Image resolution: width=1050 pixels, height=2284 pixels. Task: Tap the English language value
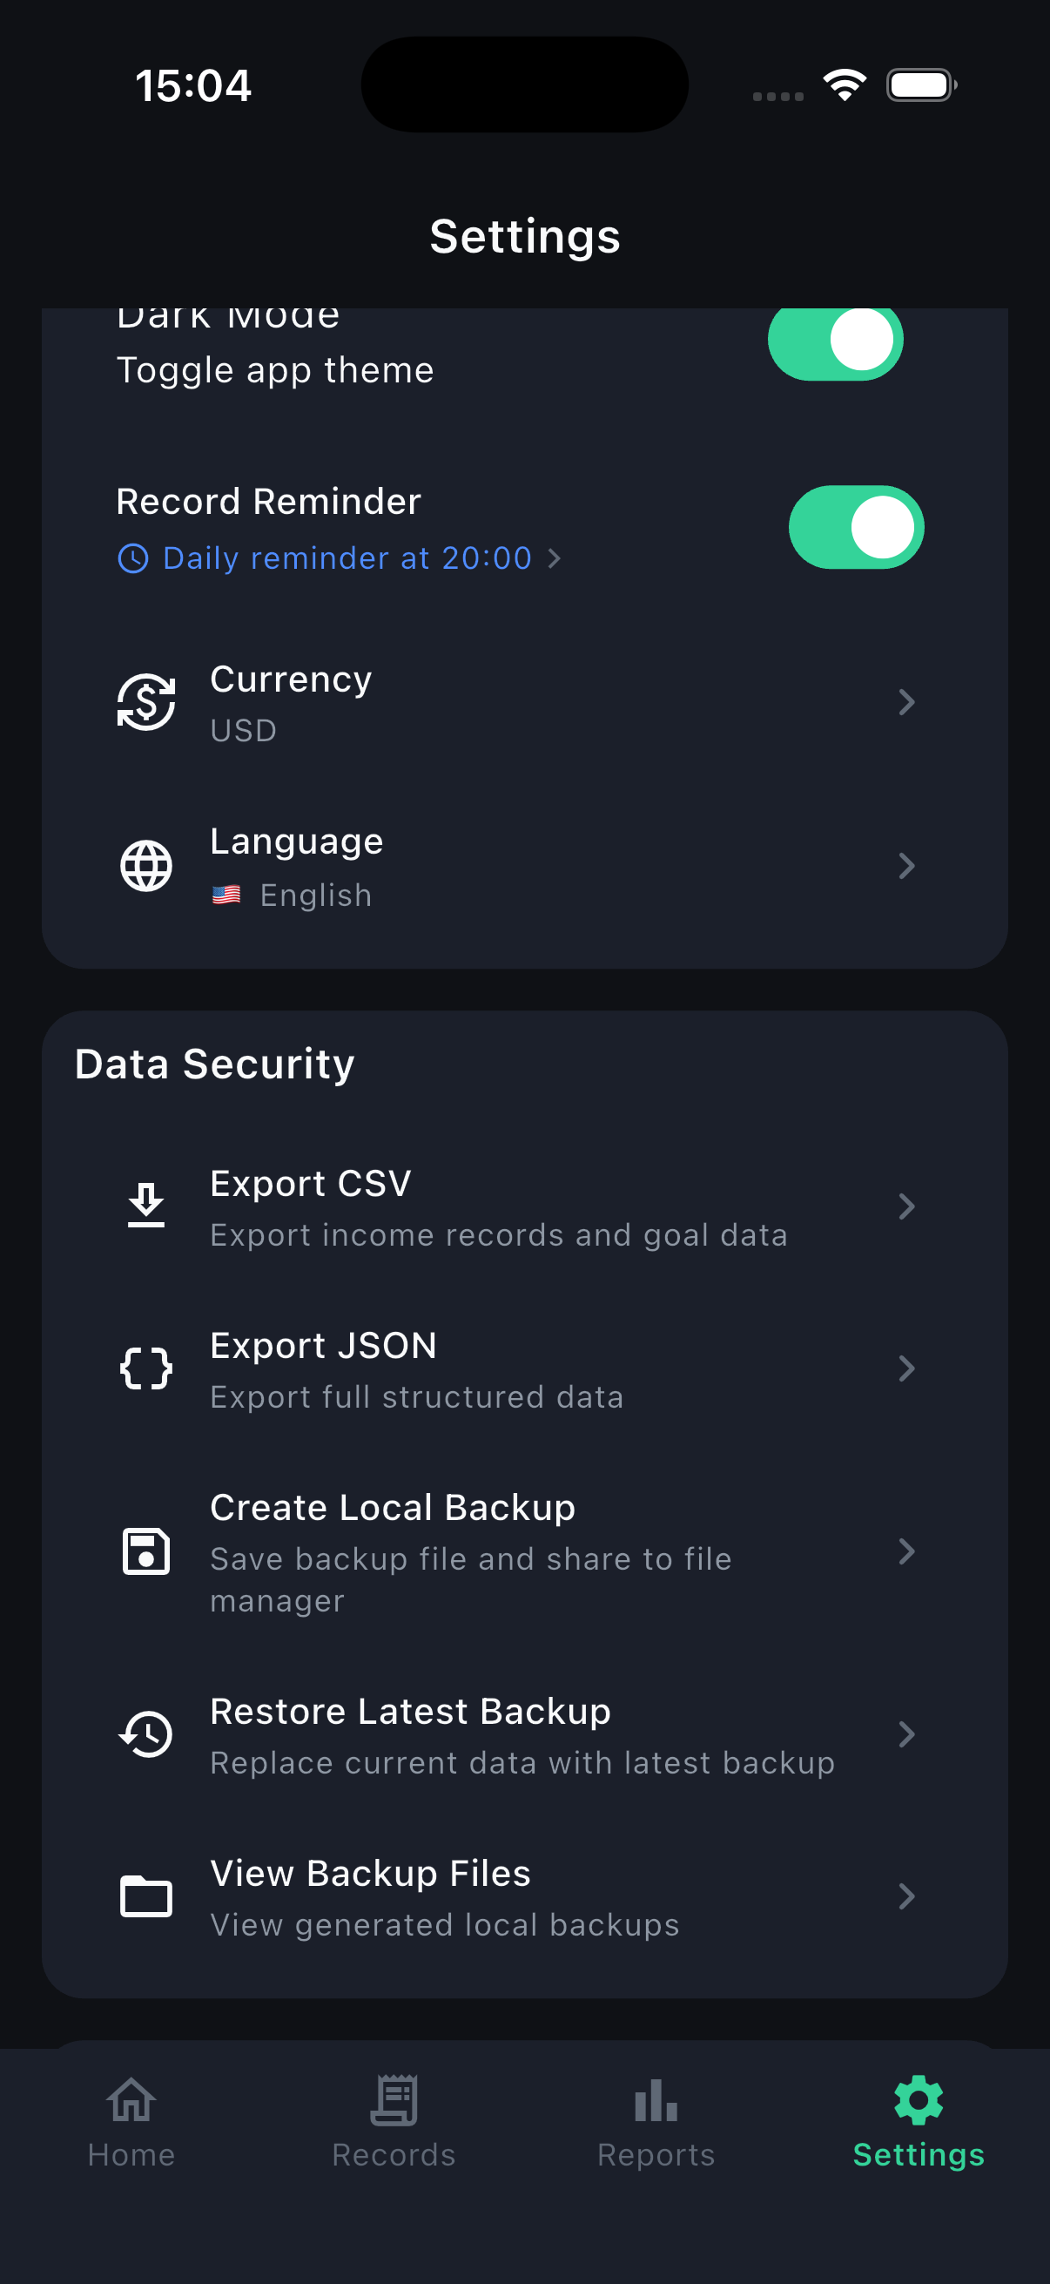316,895
